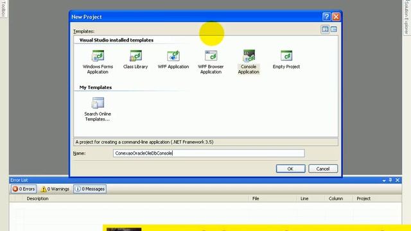This screenshot has height=231, width=411.
Task: Select the Console Application template
Action: pyautogui.click(x=249, y=62)
